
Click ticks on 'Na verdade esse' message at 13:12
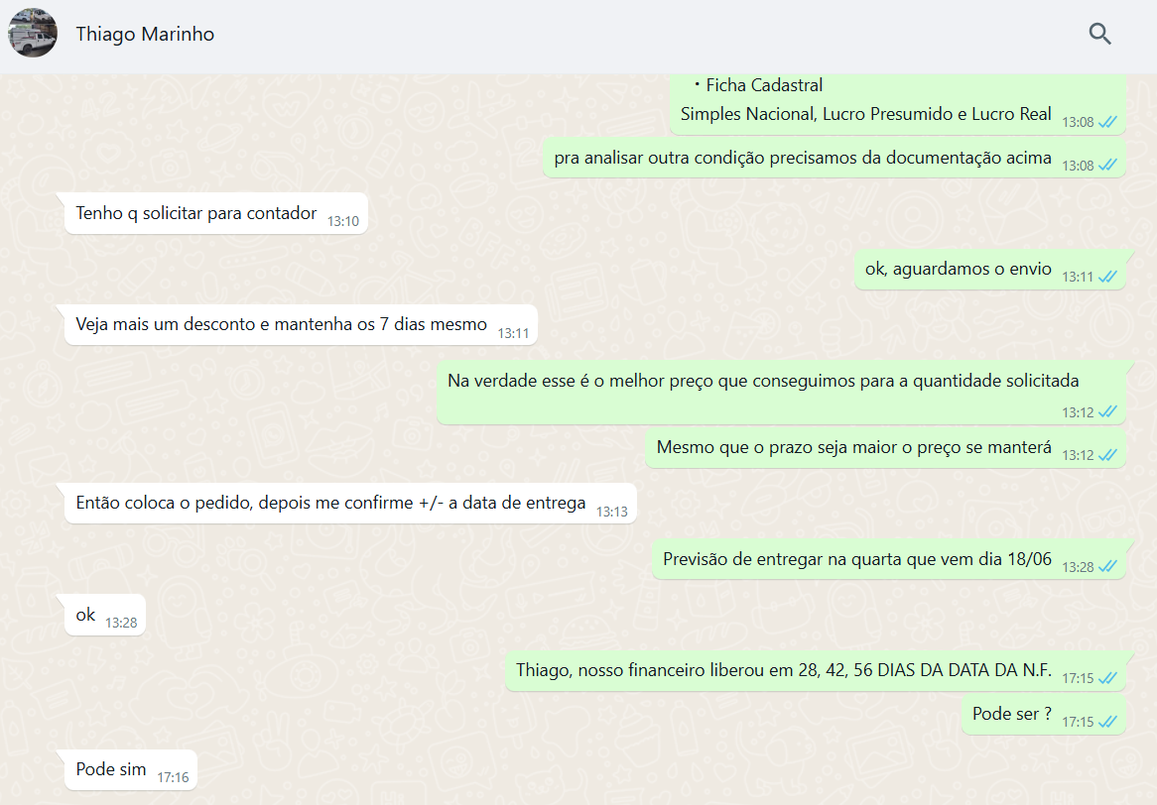click(1107, 412)
